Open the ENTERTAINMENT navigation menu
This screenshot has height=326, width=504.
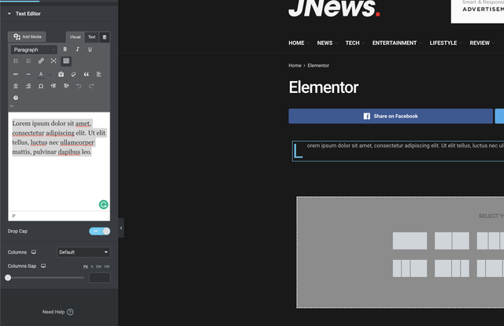[397, 43]
